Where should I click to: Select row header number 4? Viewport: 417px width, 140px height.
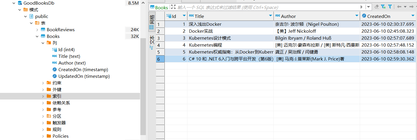point(160,45)
